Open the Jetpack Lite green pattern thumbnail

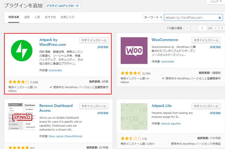point(134,116)
